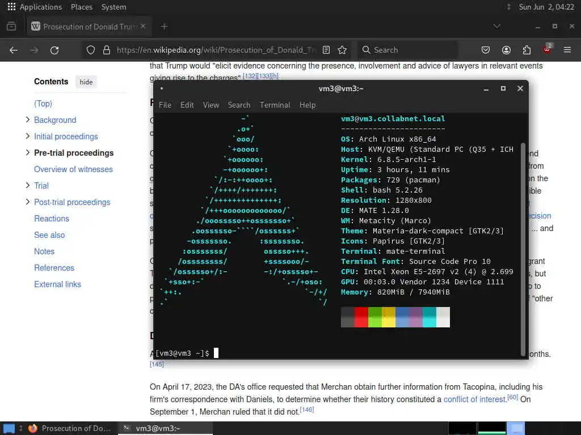581x435 pixels.
Task: Open the tracking protection shield icon
Action: (x=91, y=50)
